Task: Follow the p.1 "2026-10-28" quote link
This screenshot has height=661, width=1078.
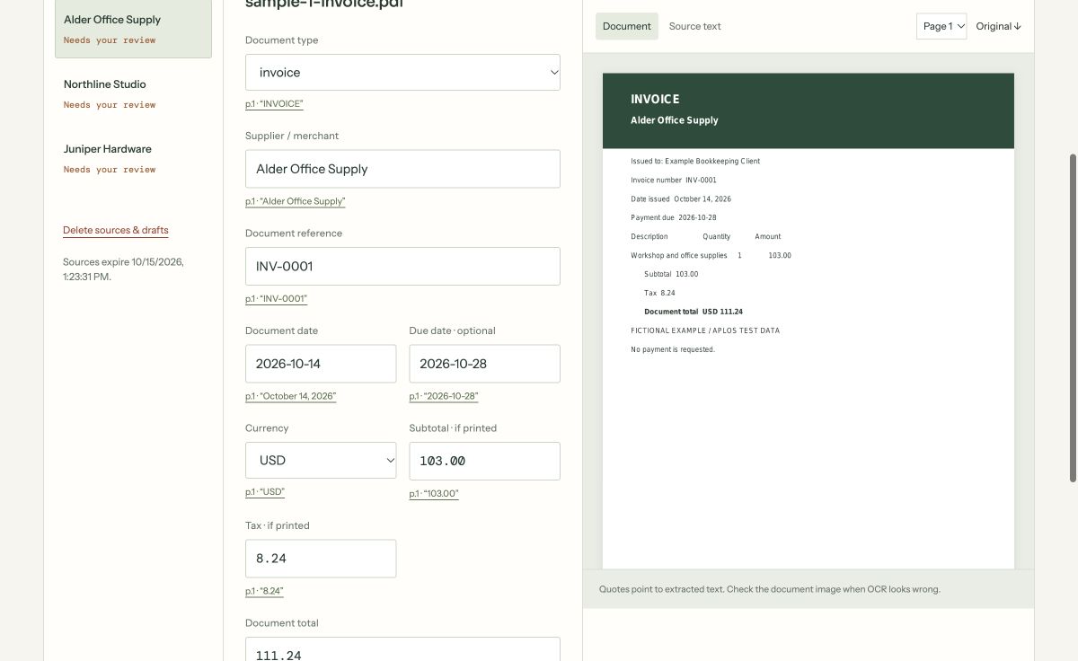Action: tap(443, 396)
